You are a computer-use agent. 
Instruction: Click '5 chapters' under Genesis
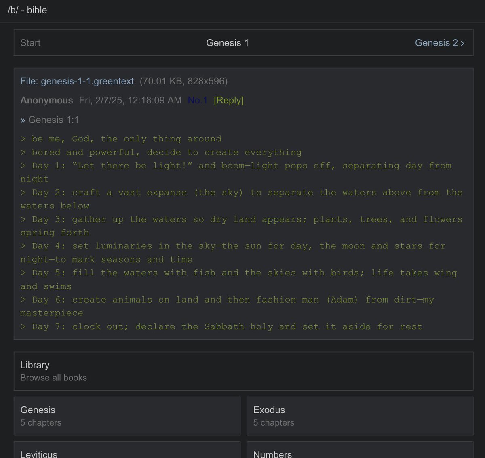coord(41,423)
